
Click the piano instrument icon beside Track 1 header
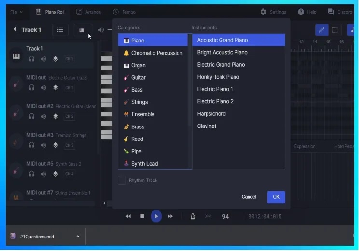pyautogui.click(x=82, y=30)
